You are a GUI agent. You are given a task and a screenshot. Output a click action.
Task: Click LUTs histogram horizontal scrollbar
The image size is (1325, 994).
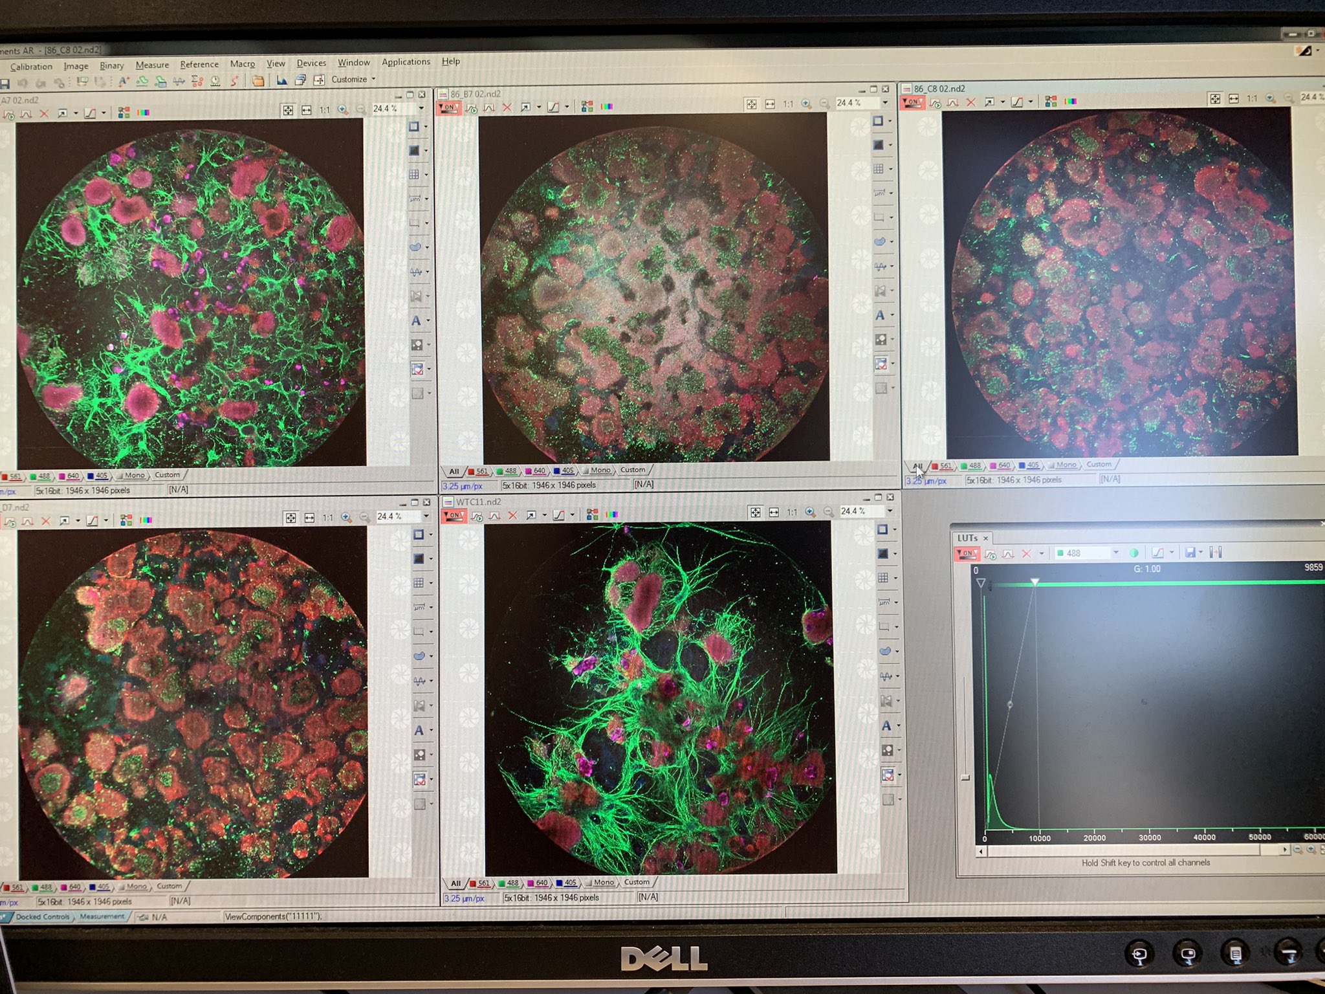(x=1132, y=851)
